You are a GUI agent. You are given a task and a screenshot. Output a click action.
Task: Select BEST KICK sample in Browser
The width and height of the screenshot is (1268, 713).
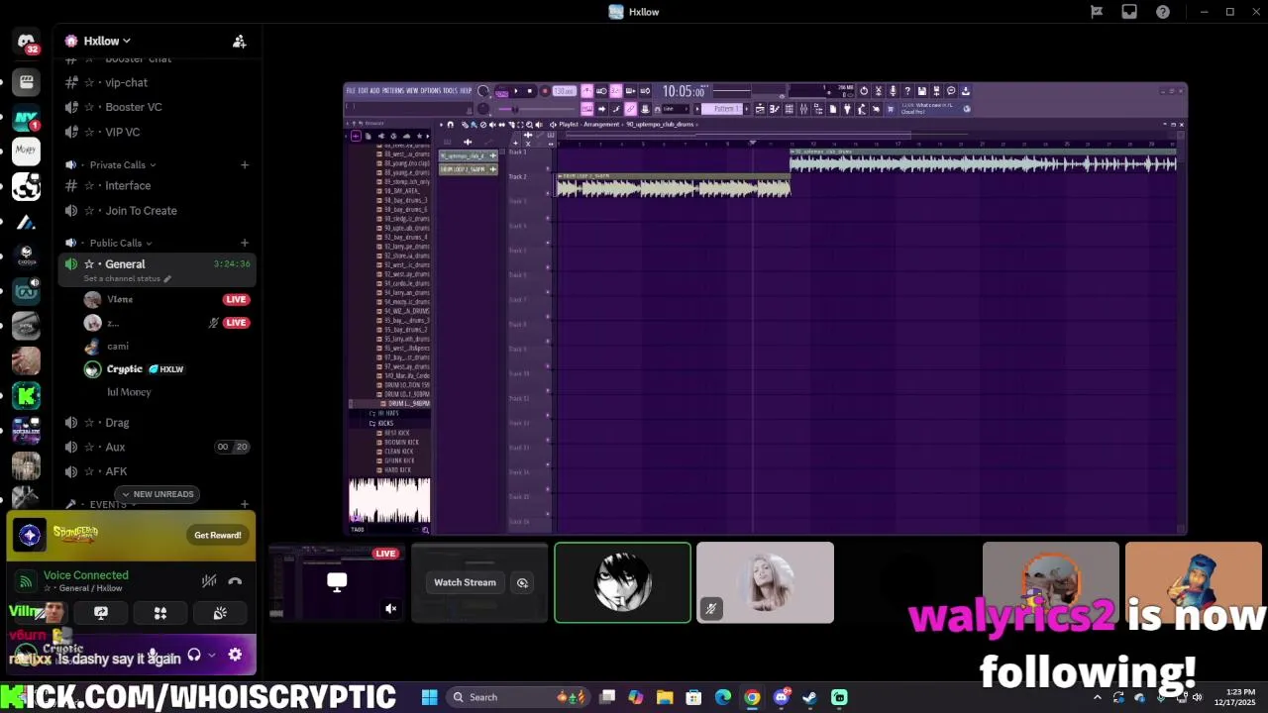click(x=396, y=433)
